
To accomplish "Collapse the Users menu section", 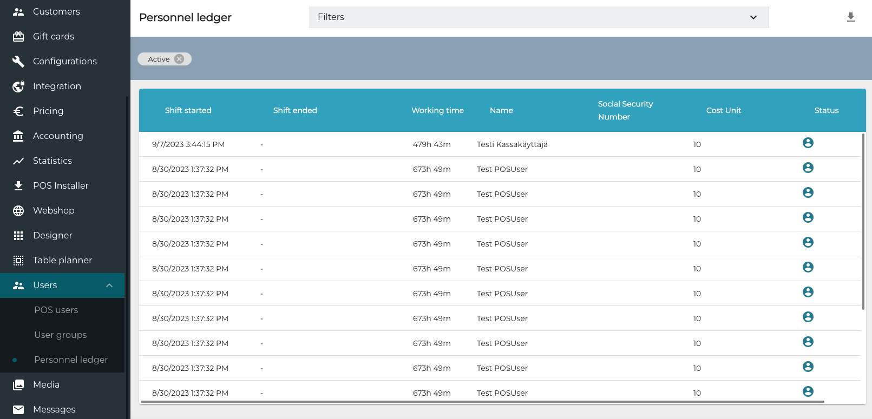I will click(109, 285).
